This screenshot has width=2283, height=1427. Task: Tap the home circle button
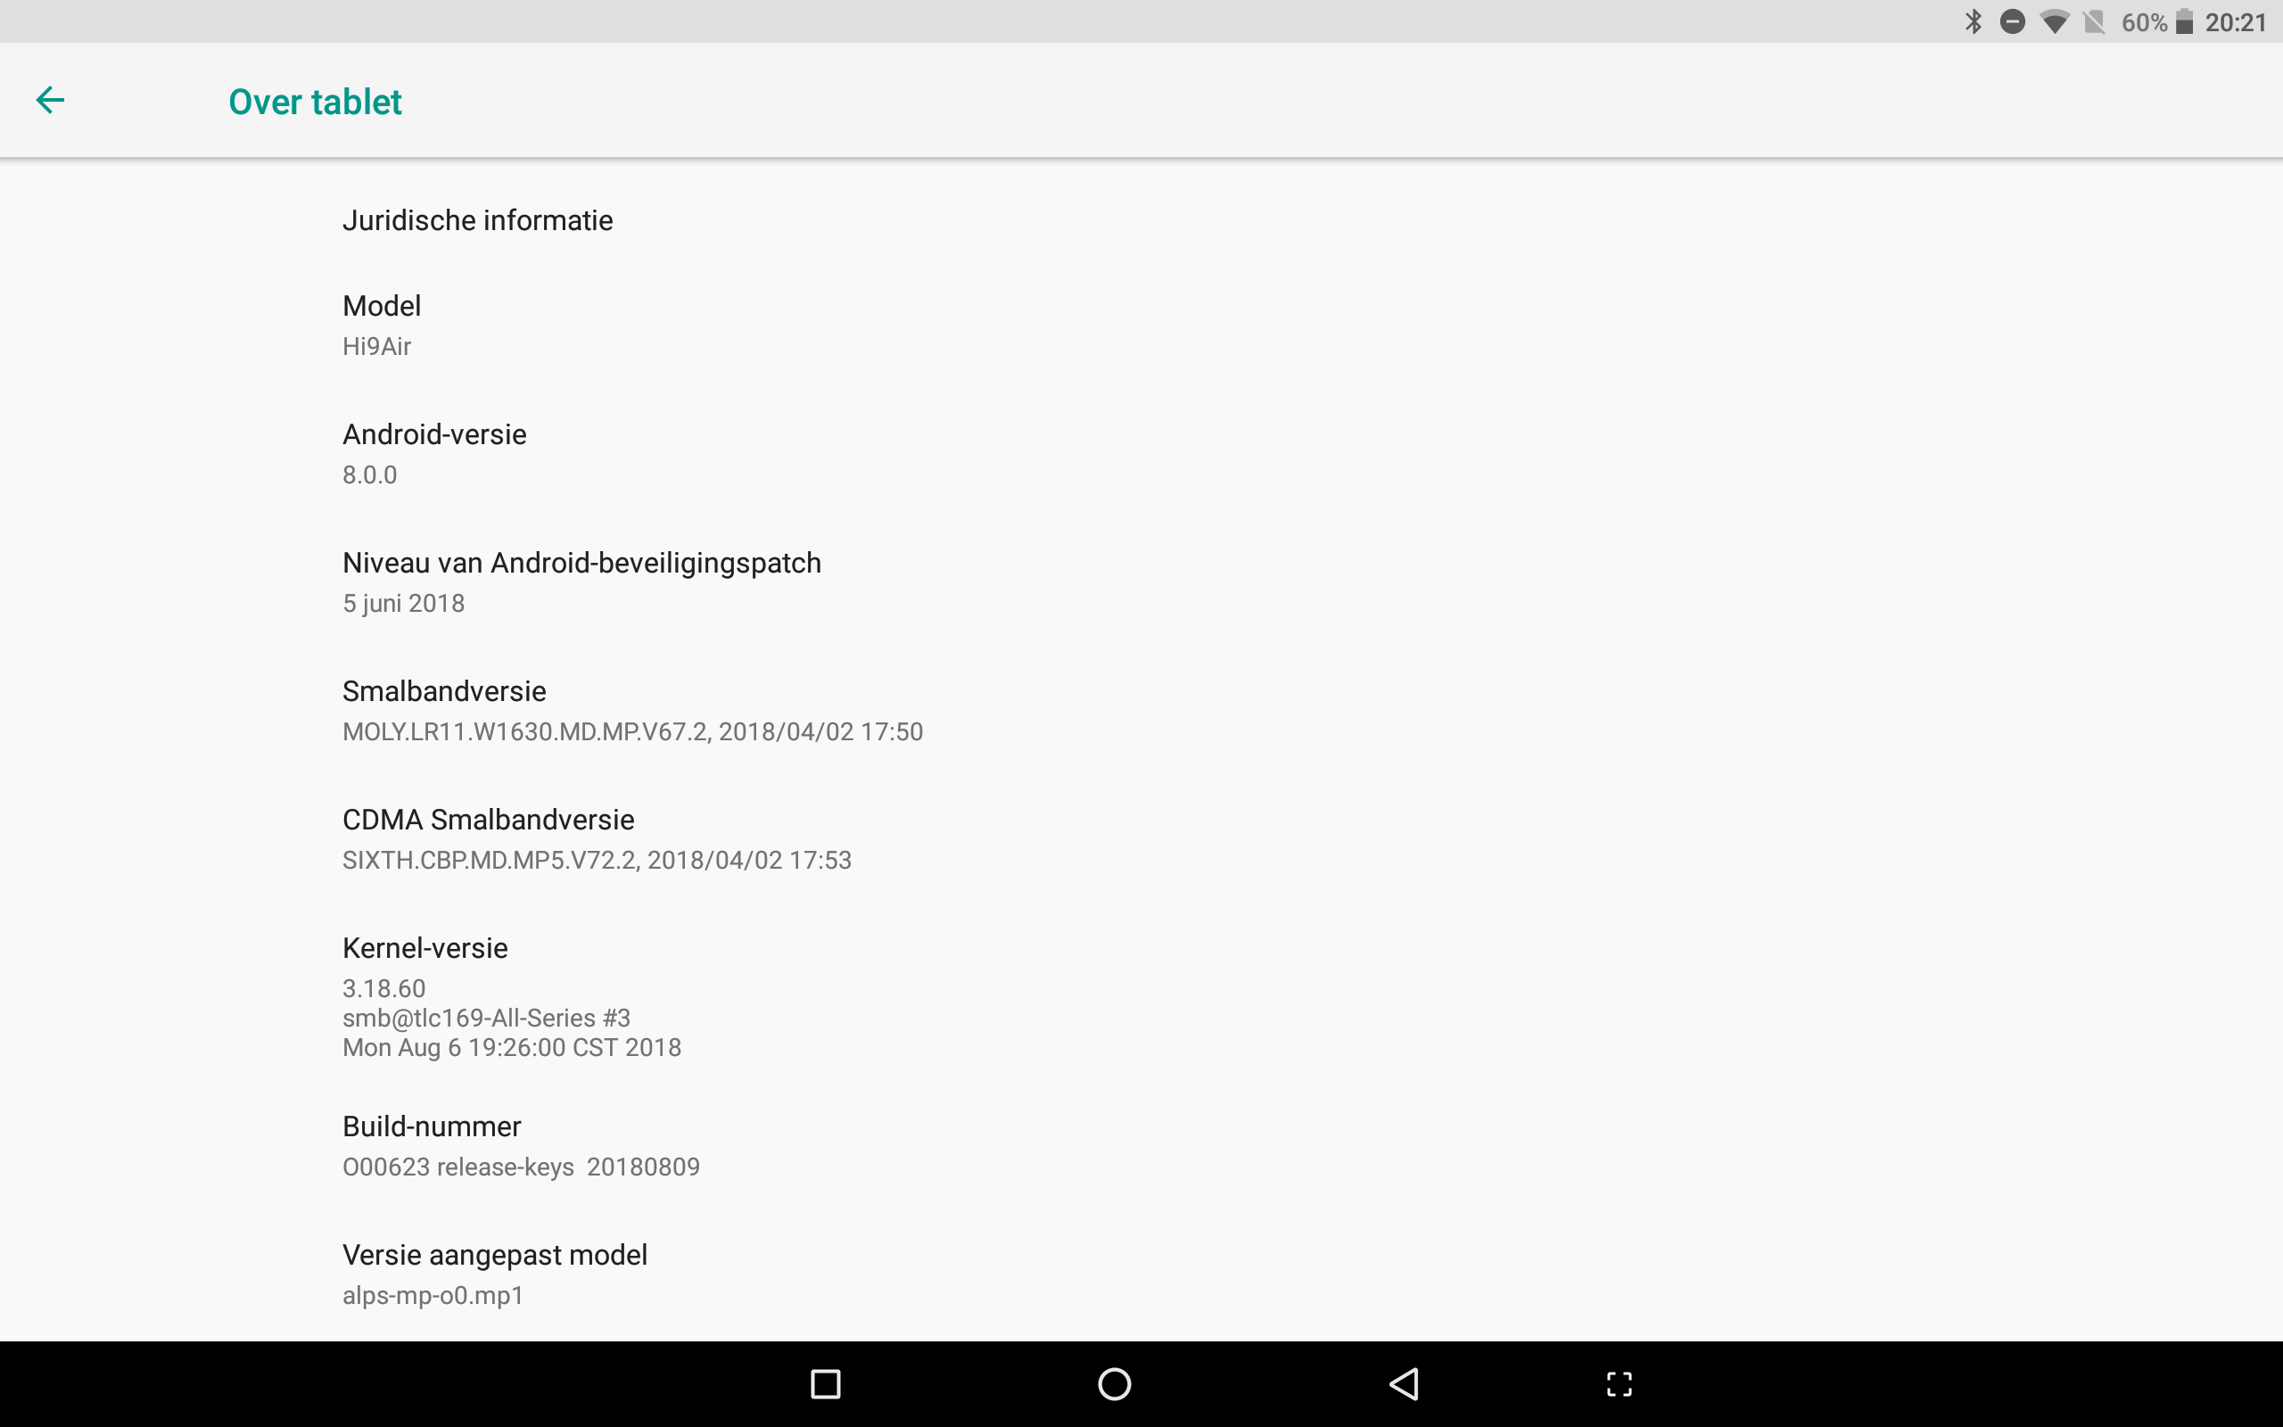pyautogui.click(x=1114, y=1383)
